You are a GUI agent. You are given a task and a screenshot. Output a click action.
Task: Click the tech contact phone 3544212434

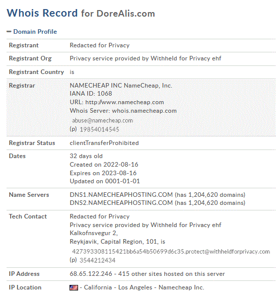[98, 260]
